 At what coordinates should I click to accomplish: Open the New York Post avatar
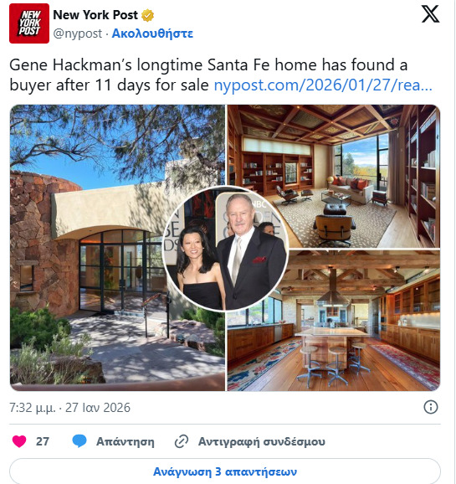tap(29, 23)
